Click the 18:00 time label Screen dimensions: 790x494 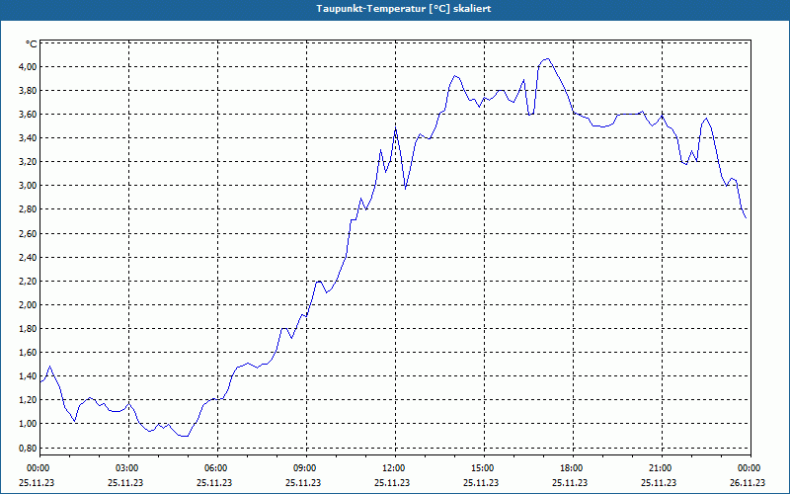click(x=573, y=468)
